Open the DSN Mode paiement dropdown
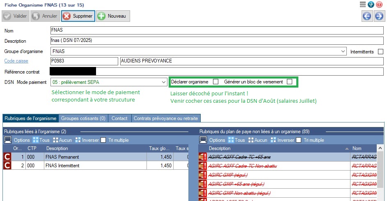Image resolution: width=387 pixels, height=201 pixels. click(164, 82)
